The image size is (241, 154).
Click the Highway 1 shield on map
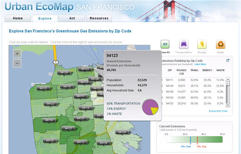(x=56, y=62)
